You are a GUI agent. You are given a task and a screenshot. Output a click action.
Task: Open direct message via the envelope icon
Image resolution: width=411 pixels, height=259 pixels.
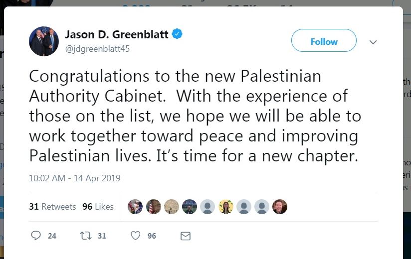(x=186, y=236)
